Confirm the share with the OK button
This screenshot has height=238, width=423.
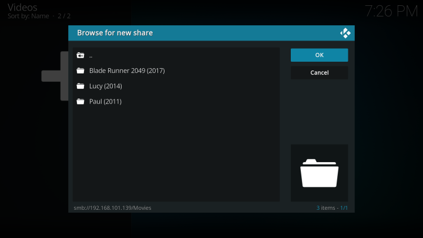[x=319, y=55]
